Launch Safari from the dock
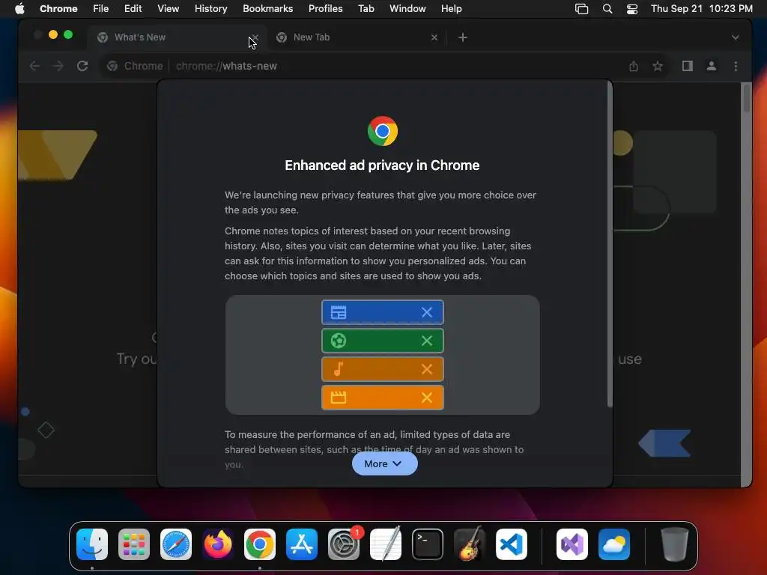 click(176, 544)
